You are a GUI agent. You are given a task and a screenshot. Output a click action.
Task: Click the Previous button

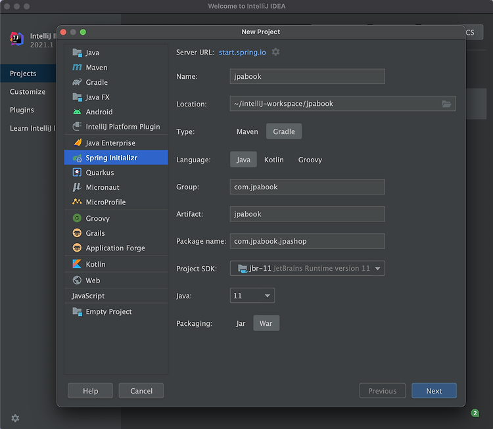[x=383, y=391]
